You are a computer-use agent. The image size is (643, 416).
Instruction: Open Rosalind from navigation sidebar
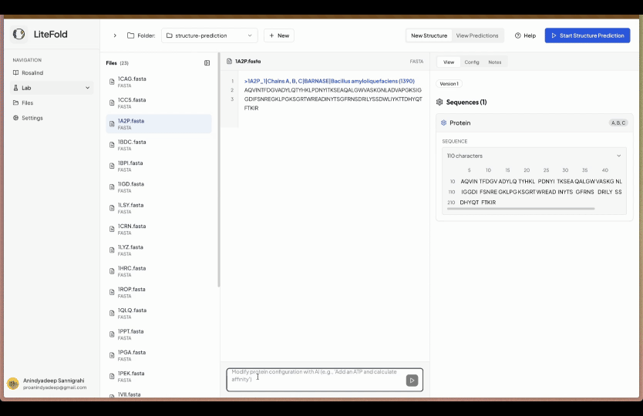[x=32, y=72]
